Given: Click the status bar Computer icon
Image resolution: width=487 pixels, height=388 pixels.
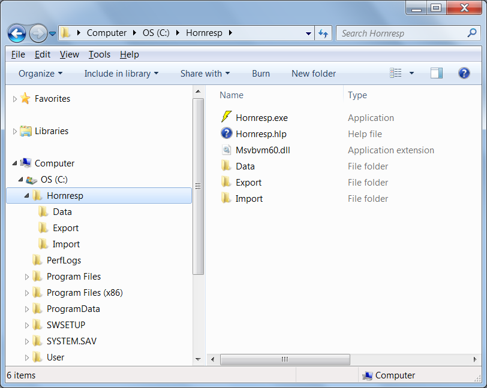Looking at the screenshot, I should [368, 375].
